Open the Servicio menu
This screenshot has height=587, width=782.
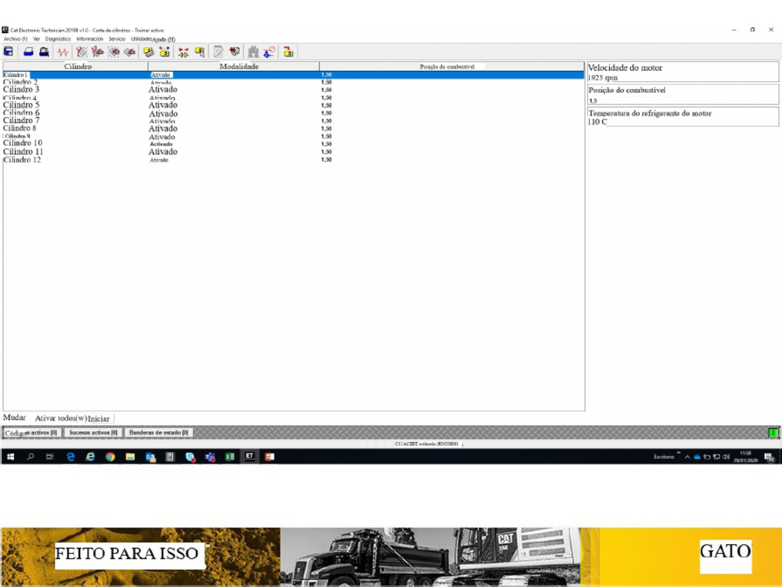[x=117, y=39]
